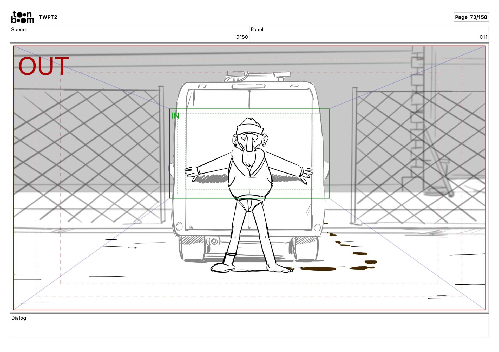Click the Panel header label
The height and width of the screenshot is (352, 499).
click(x=257, y=30)
